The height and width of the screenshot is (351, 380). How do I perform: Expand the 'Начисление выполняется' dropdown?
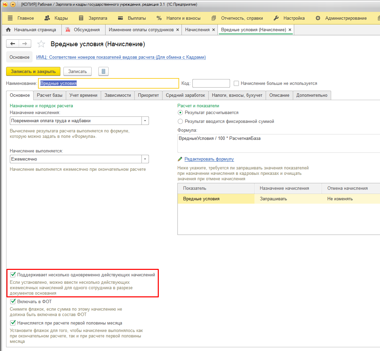pos(145,159)
